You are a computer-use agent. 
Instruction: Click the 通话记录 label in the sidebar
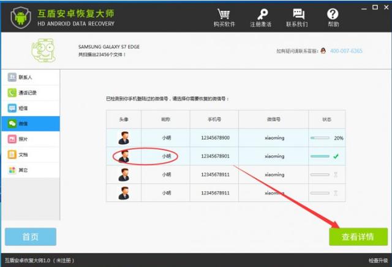coord(28,92)
